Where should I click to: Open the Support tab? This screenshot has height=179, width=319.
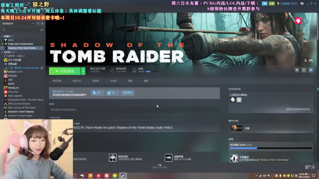pos(146,81)
